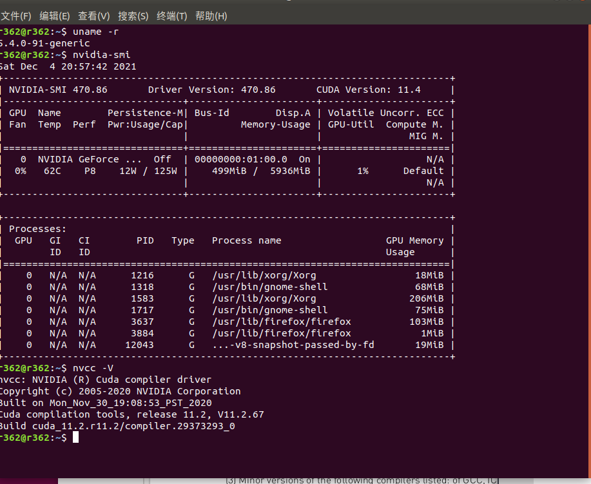Click the 206MiB memory usage value

coord(426,299)
